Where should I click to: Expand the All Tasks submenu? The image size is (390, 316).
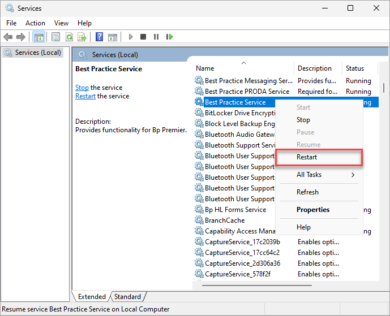319,175
